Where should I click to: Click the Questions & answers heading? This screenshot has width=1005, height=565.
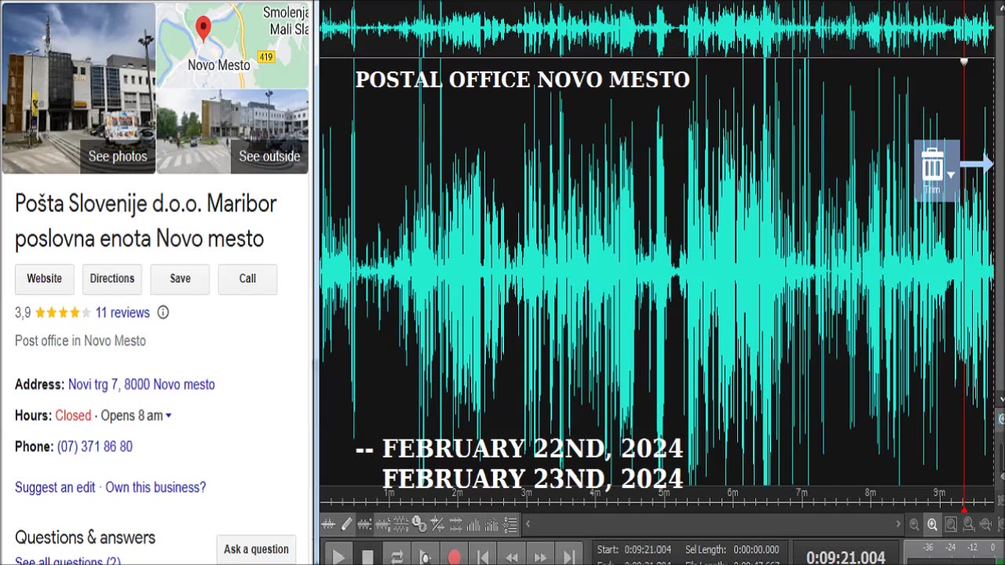[85, 538]
